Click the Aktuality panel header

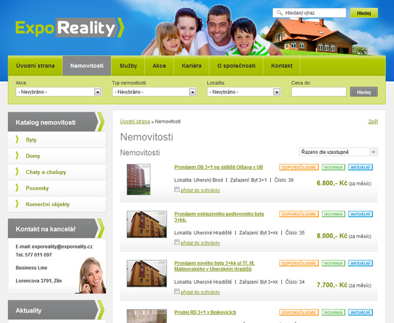pyautogui.click(x=56, y=310)
